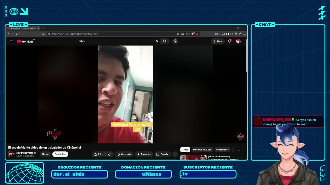Click the Crear button
This screenshot has width=330, height=185.
pos(218,41)
